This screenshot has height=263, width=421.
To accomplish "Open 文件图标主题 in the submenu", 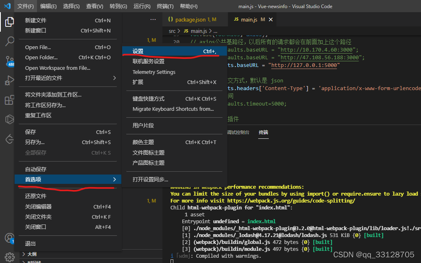I will click(175, 153).
